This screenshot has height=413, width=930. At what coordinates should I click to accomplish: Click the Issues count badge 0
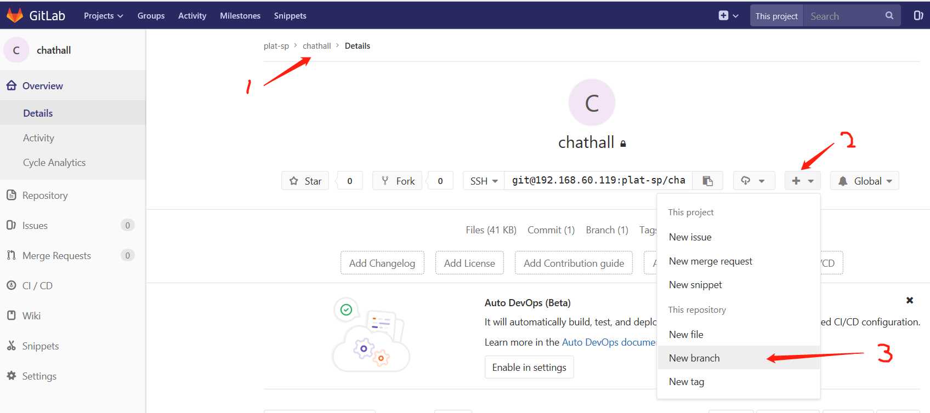pyautogui.click(x=128, y=225)
